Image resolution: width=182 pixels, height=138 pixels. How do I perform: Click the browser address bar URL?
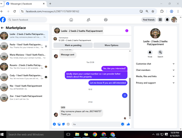pyautogui.click(x=52, y=11)
